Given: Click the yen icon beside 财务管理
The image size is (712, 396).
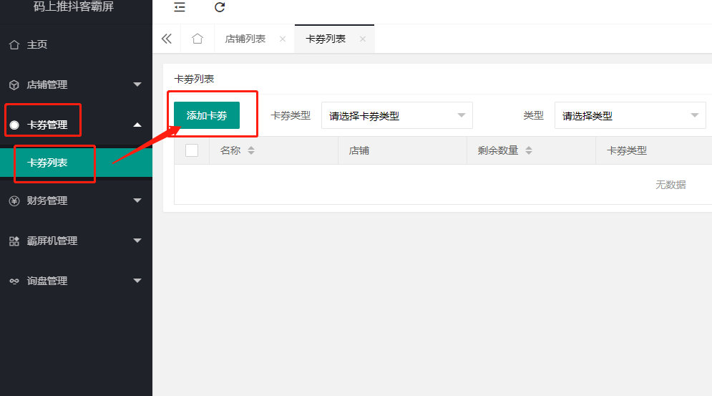Looking at the screenshot, I should 14,201.
